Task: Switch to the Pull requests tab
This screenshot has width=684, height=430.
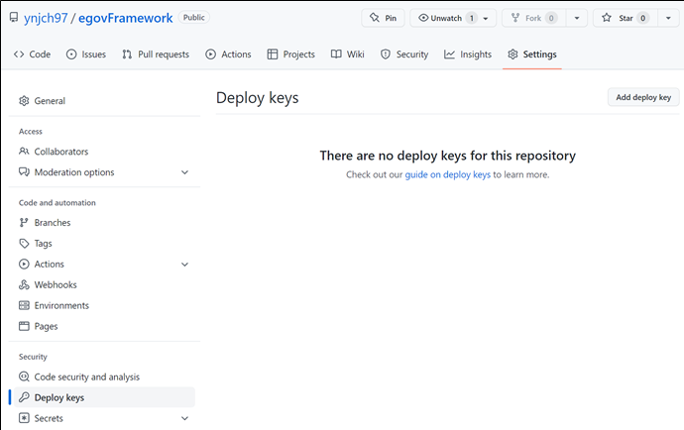Action: coord(156,54)
